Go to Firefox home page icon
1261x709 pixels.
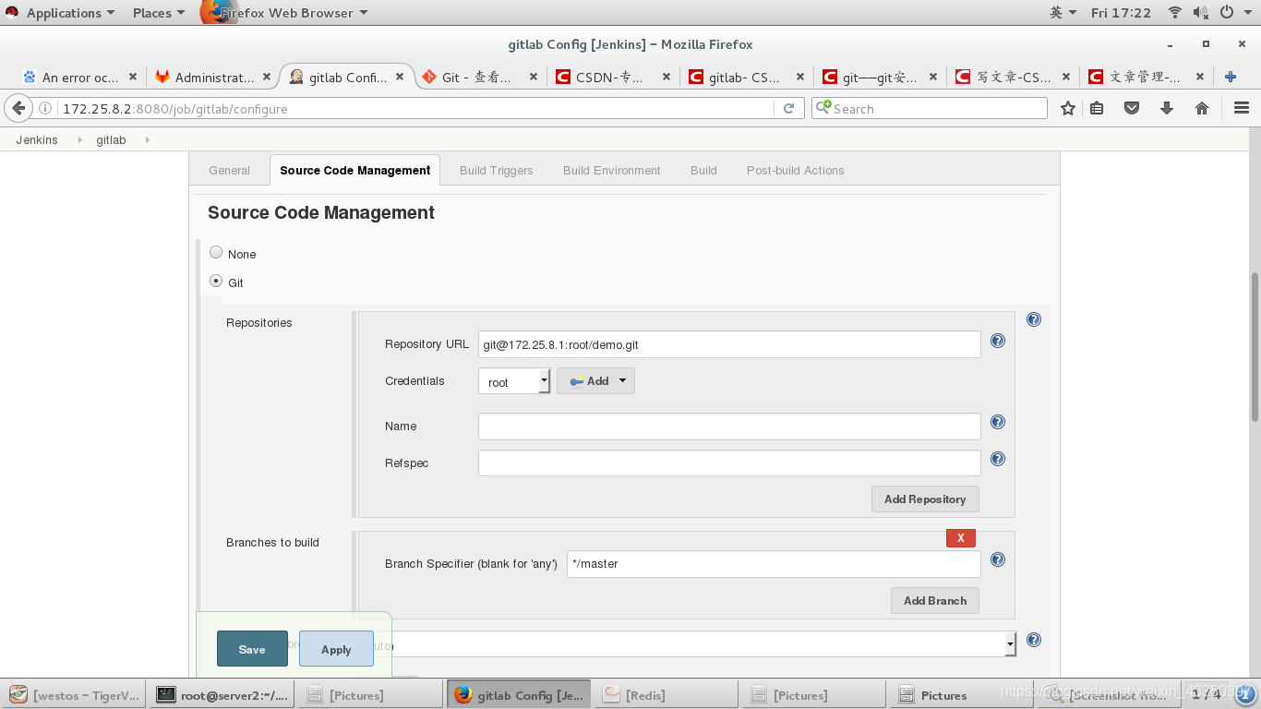coord(1202,108)
